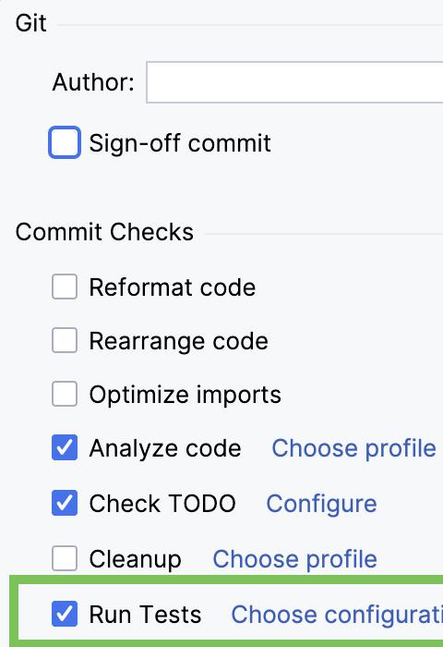This screenshot has width=443, height=647.
Task: Enable the Rearrange code checkbox
Action: click(x=65, y=340)
